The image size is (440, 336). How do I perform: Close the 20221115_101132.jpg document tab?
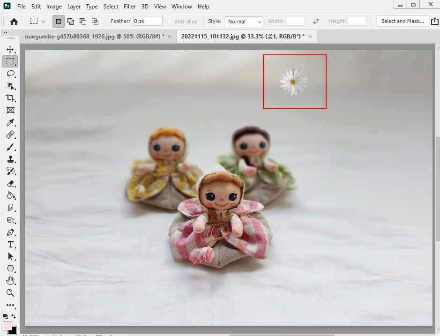click(310, 37)
